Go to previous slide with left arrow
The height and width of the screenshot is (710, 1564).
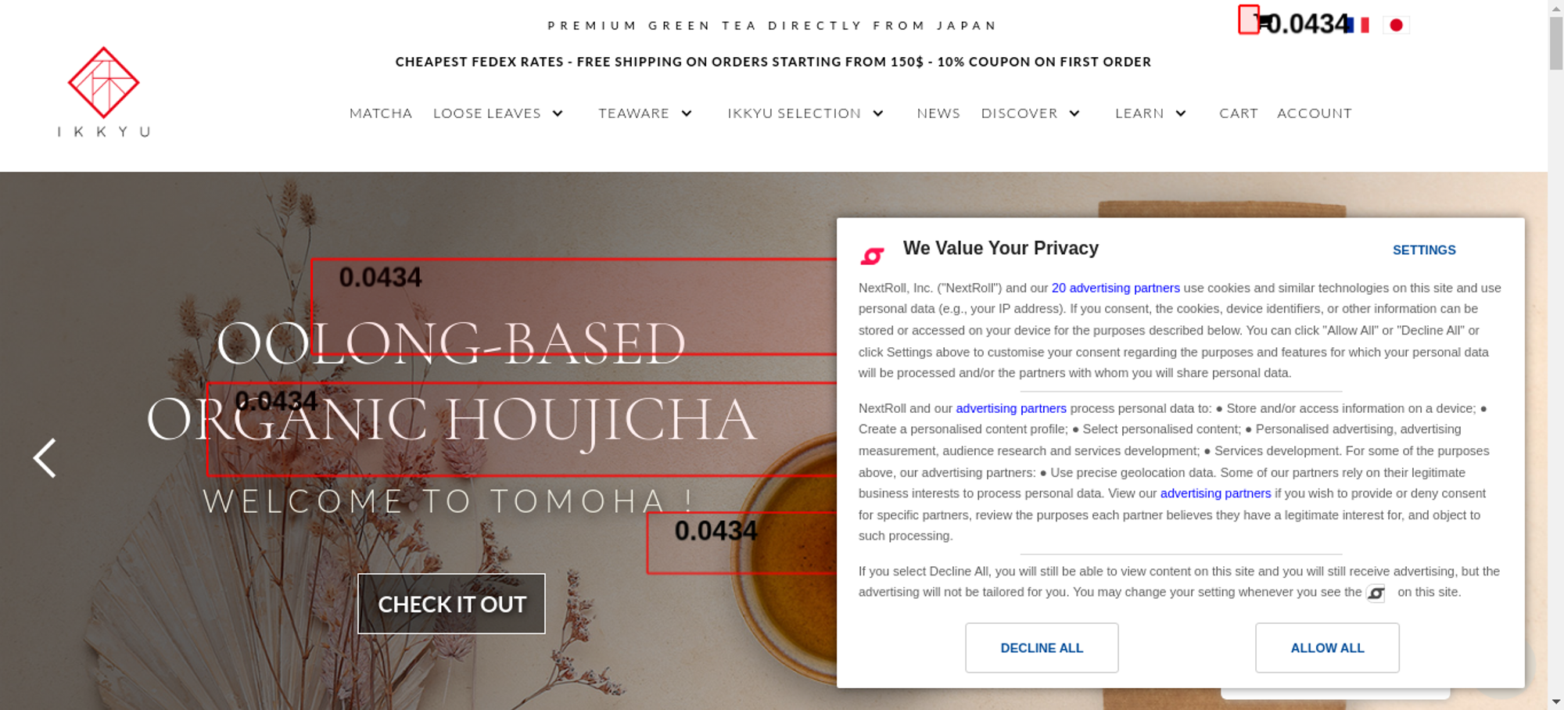[x=45, y=457]
